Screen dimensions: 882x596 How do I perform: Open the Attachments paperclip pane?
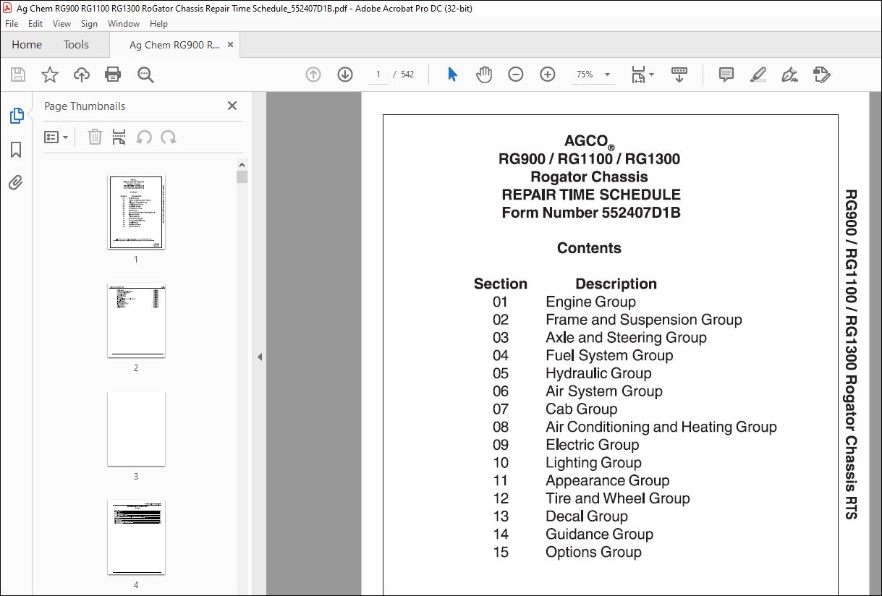tap(16, 182)
